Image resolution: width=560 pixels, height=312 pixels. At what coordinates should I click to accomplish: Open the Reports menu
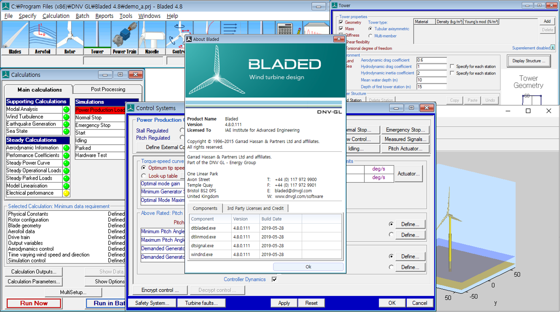click(x=104, y=16)
